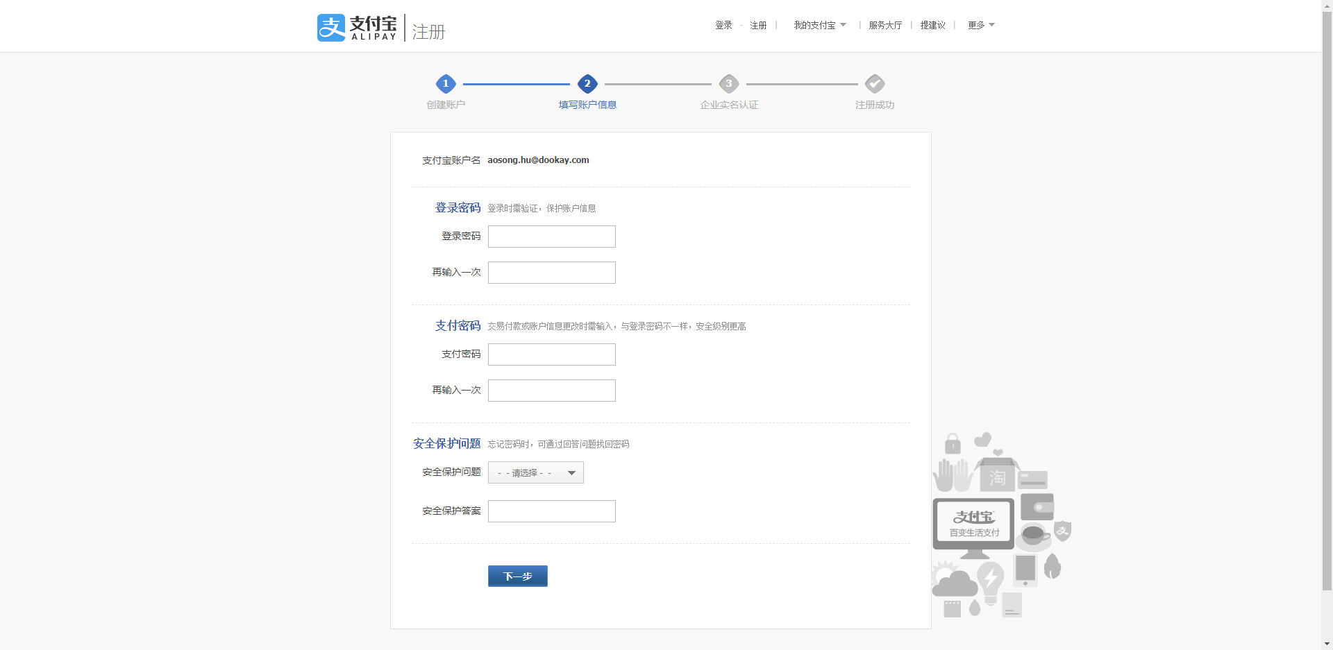Open the 我的支付宝 dropdown menu
This screenshot has height=650, width=1333.
(x=820, y=25)
